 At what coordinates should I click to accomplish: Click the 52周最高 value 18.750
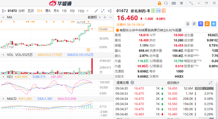[x=178, y=61]
